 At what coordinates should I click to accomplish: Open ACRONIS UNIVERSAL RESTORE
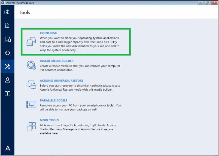point(62,81)
